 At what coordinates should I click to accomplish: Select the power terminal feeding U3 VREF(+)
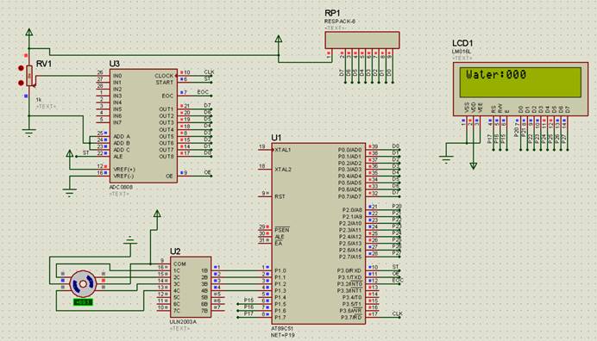(69, 153)
